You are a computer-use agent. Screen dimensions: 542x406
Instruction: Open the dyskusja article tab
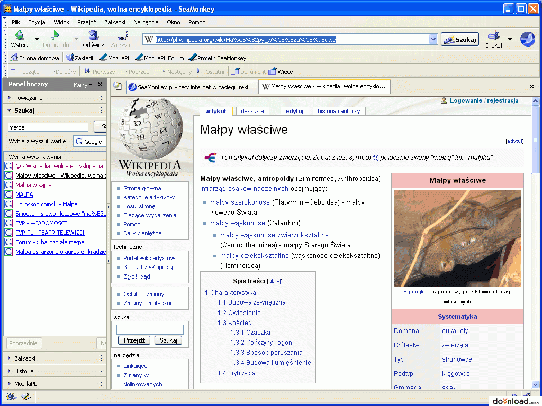point(252,111)
